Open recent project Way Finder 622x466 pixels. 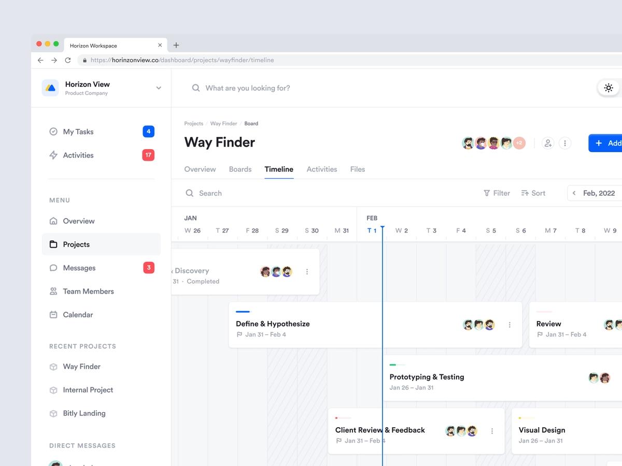click(x=81, y=367)
